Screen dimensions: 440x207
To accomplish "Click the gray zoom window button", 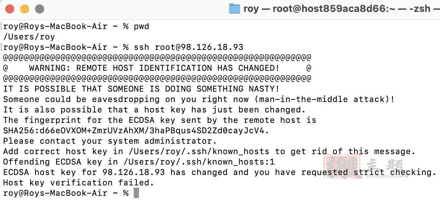I will tap(40, 9).
